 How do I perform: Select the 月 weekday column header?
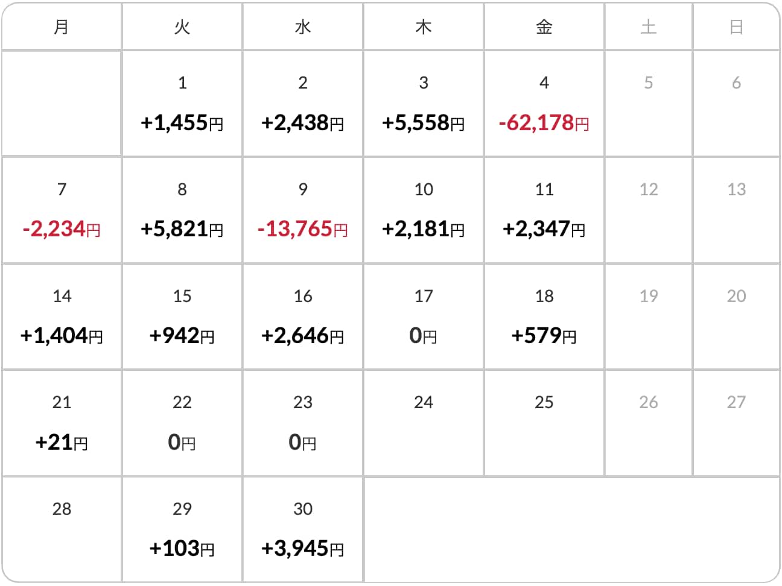62,27
